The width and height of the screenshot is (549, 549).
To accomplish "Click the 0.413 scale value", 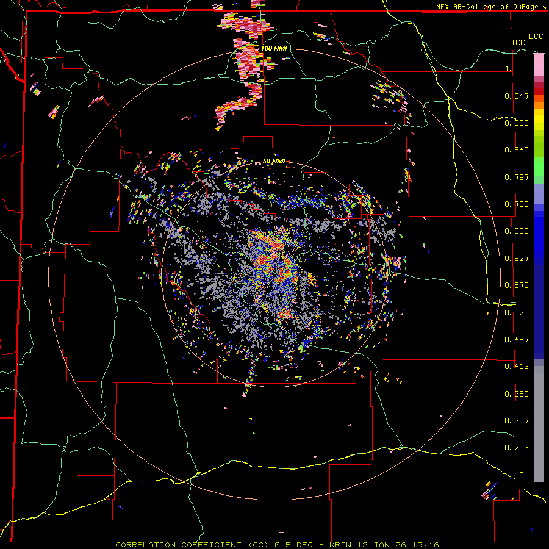I will [x=517, y=367].
